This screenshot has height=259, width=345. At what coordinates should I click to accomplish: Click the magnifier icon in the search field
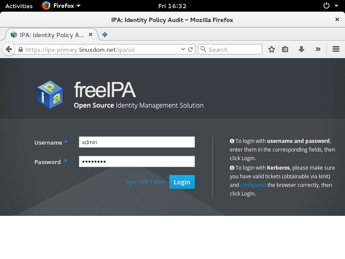[203, 49]
